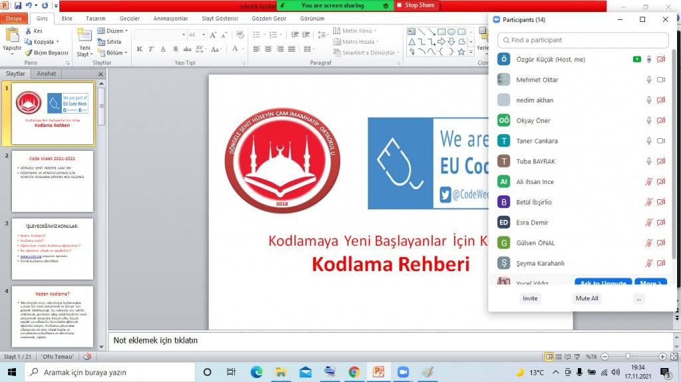The image size is (681, 382).
Task: Open the font size dropdown showing 44
Action: click(x=203, y=35)
